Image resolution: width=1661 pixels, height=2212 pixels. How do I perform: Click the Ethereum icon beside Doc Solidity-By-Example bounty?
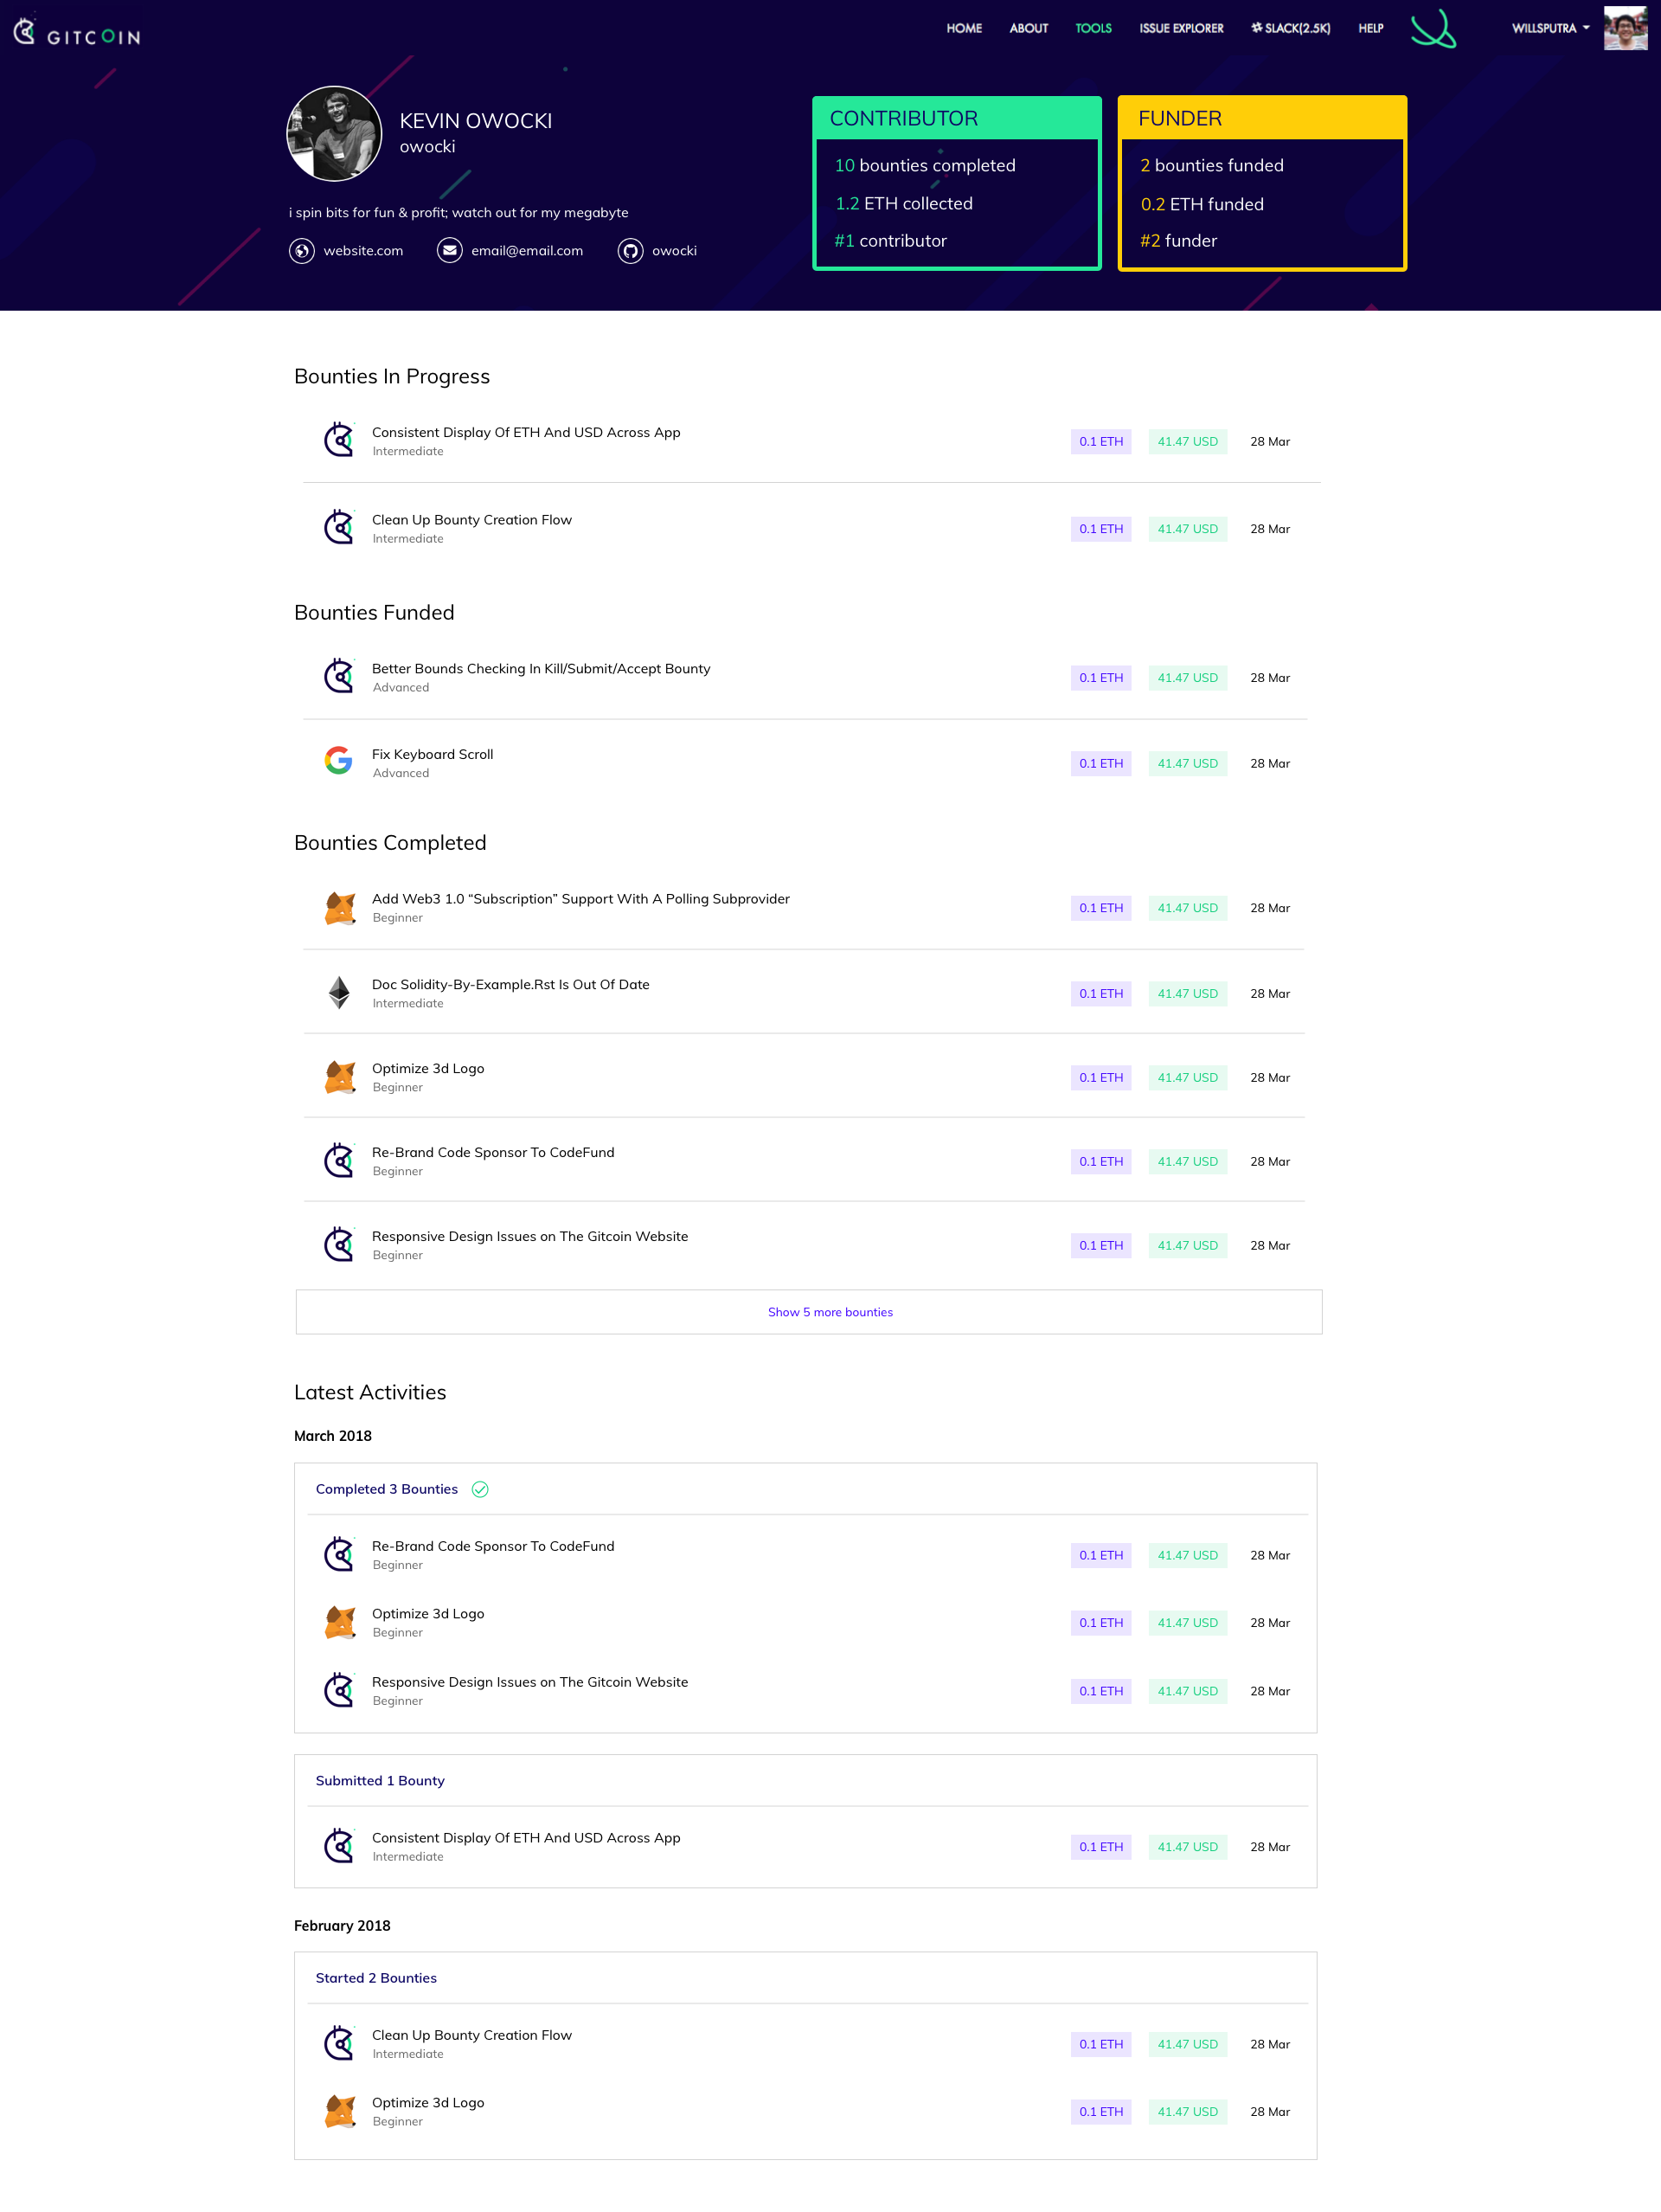(x=339, y=992)
